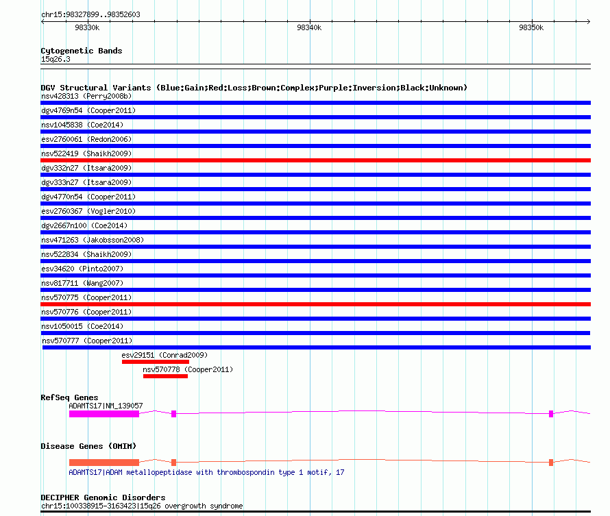Select the red nsv522419 loss variant bar

pos(315,160)
